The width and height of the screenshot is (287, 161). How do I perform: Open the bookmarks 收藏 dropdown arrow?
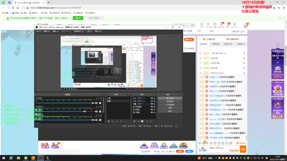(x=10, y=13)
